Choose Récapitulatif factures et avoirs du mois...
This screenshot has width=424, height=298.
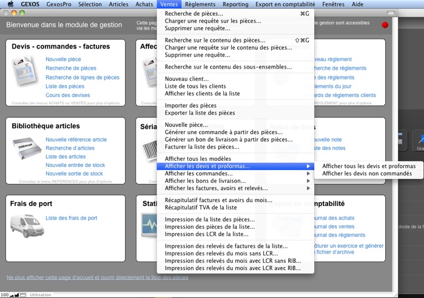pyautogui.click(x=235, y=200)
